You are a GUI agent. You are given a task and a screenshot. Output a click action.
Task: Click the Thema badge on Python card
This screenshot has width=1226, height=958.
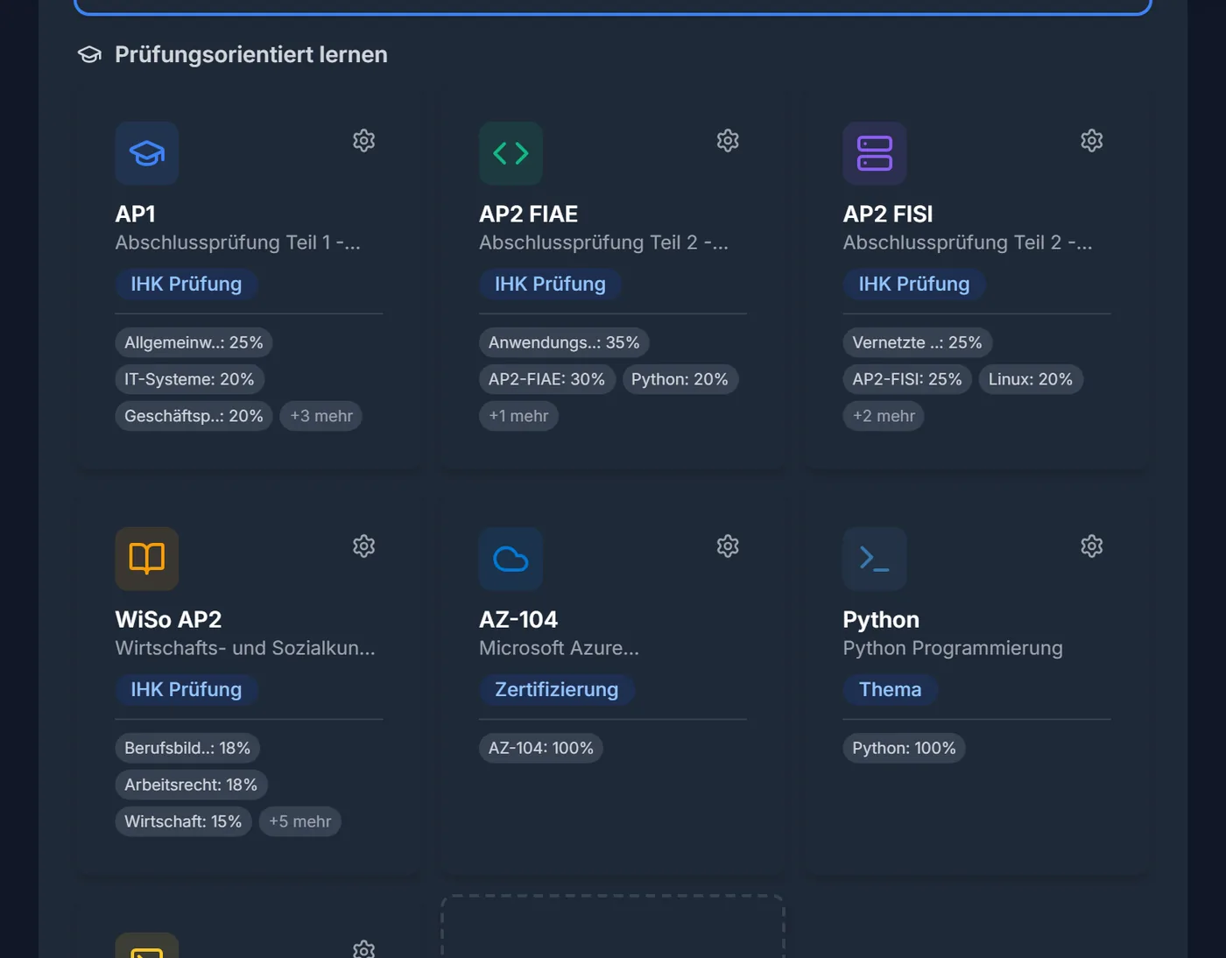891,689
